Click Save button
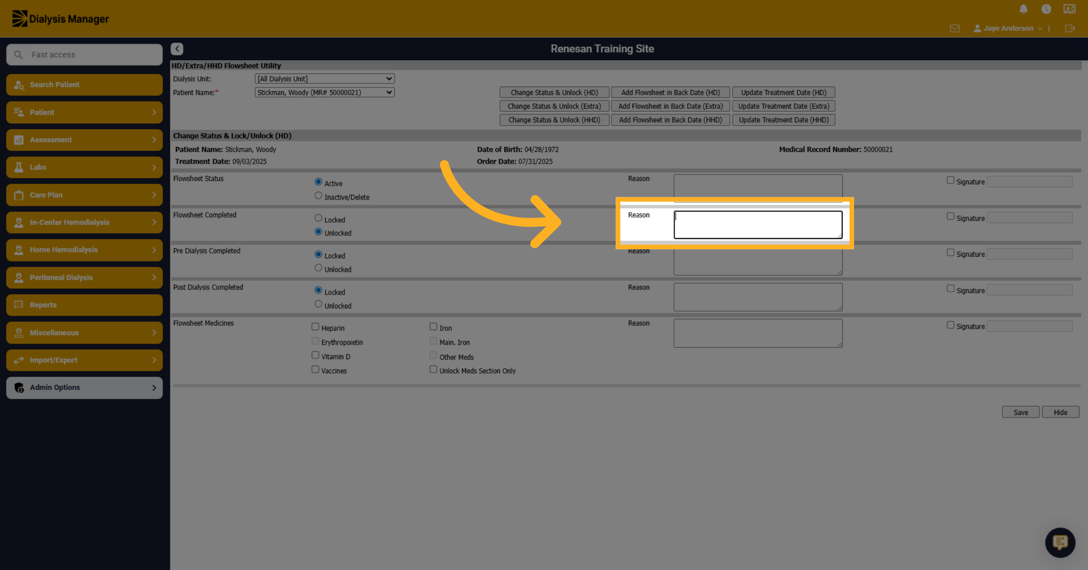The height and width of the screenshot is (570, 1088). pos(1020,412)
